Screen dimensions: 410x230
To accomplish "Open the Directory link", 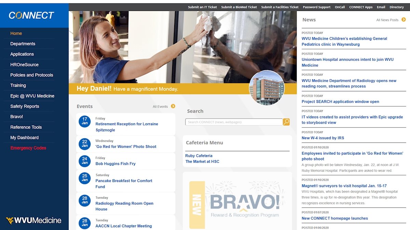I will tap(396, 7).
